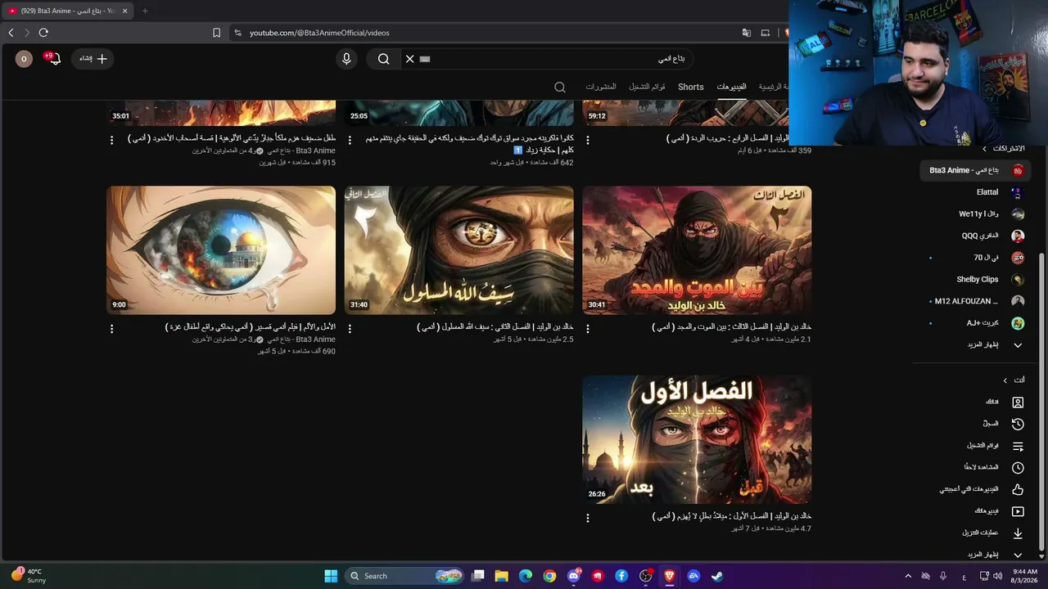Select the الفيديوهات (Videos) channel tab

coord(732,87)
